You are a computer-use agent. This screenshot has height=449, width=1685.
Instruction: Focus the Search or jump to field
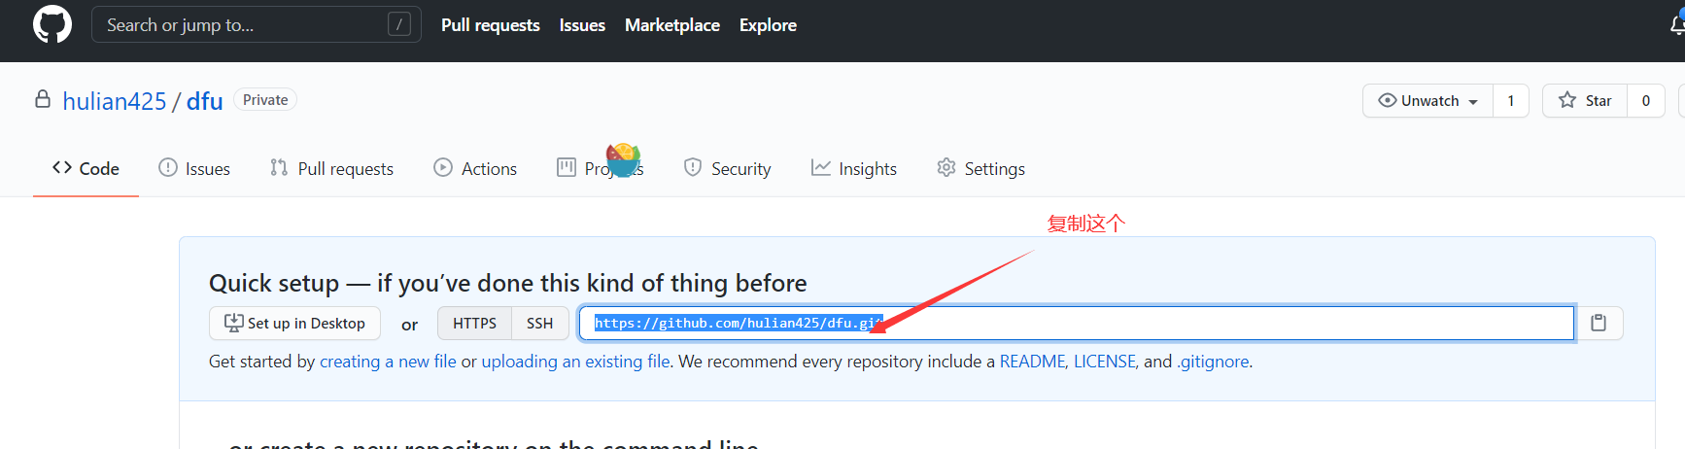coord(257,24)
